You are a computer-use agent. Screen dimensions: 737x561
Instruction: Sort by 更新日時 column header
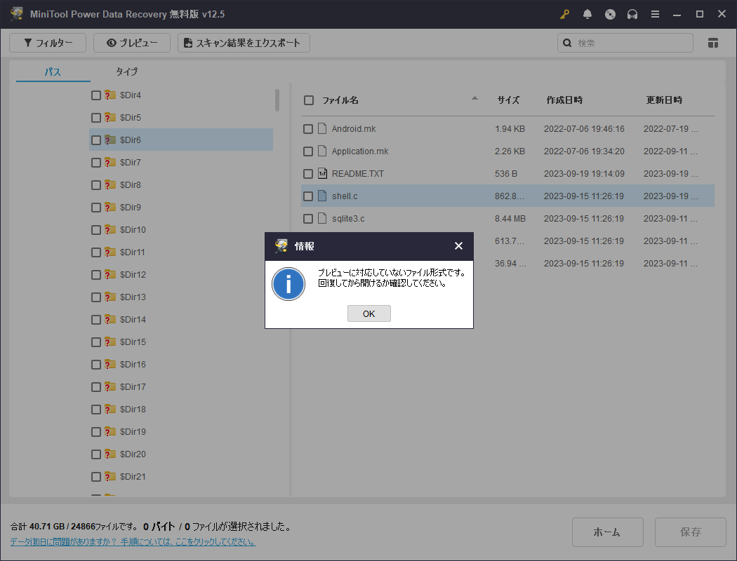point(664,100)
